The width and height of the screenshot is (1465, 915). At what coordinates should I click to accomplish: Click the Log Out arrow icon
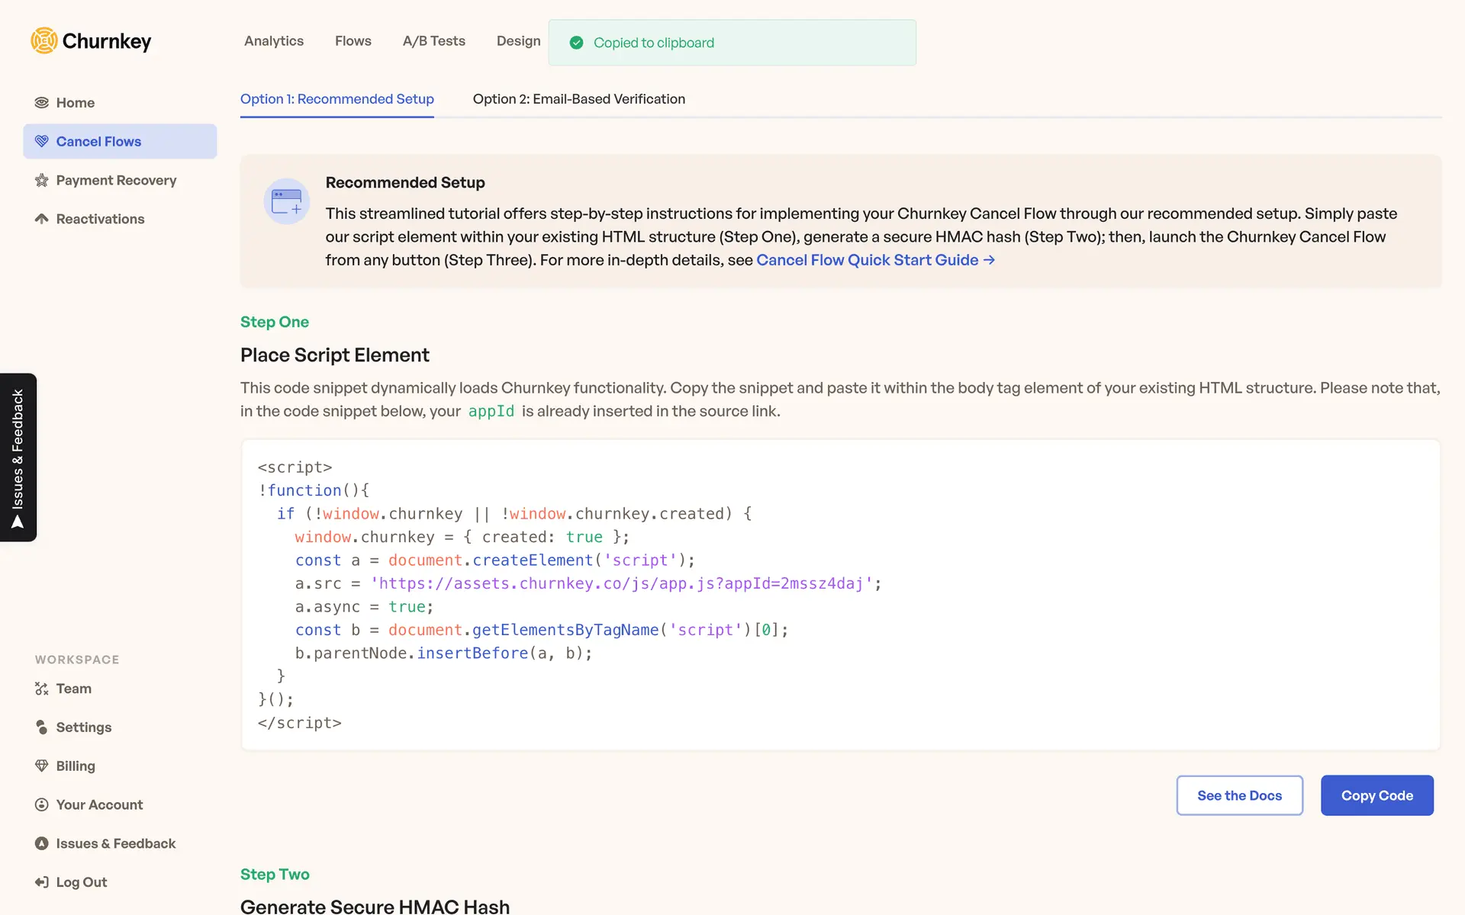pyautogui.click(x=42, y=882)
